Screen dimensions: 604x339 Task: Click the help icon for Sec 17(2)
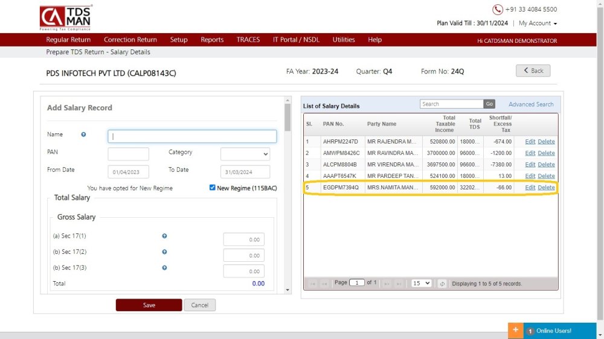pyautogui.click(x=164, y=252)
